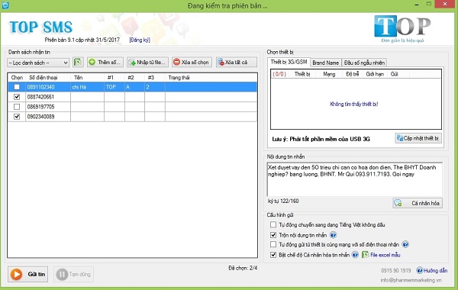Click the phone number 0915 90 1919
Screen dimensions: 458x290
395,271
